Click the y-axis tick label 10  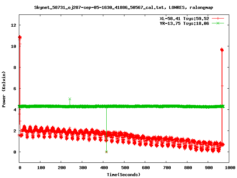click(x=13, y=46)
